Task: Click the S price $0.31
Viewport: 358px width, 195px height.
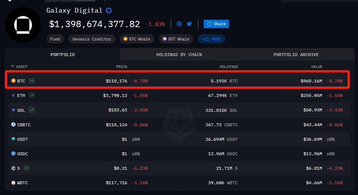Action: (x=120, y=168)
